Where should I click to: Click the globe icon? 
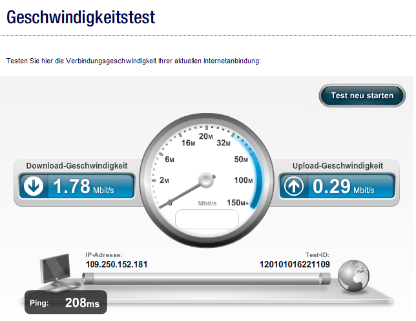point(353,276)
